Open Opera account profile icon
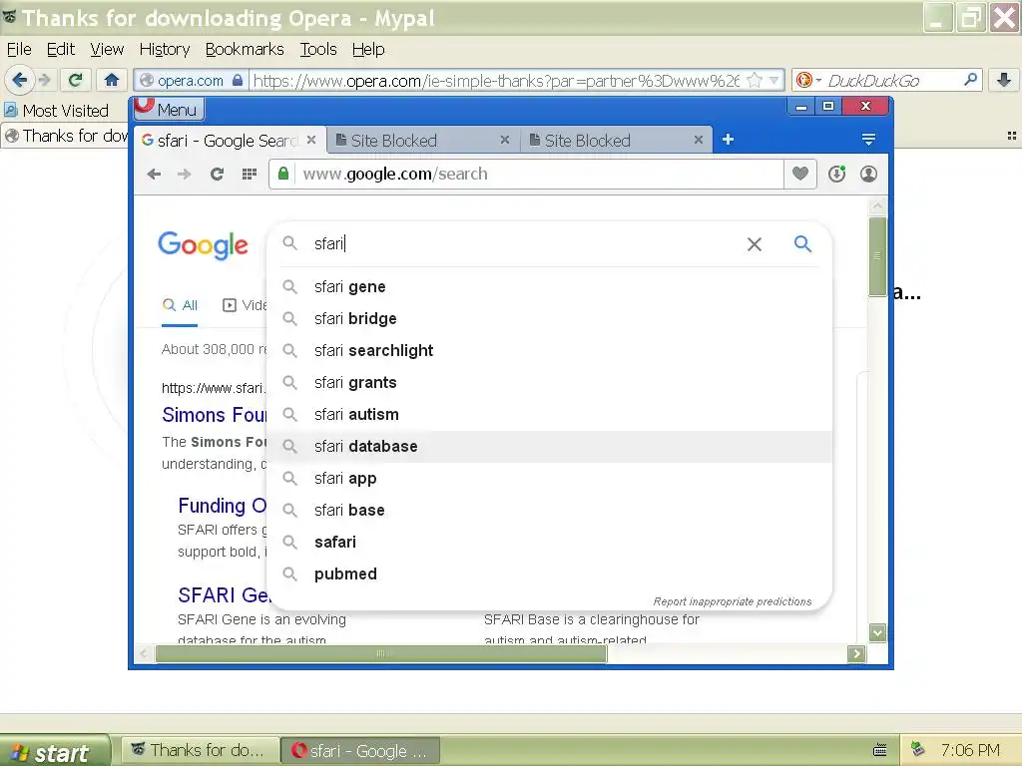The height and width of the screenshot is (766, 1022). coord(868,174)
